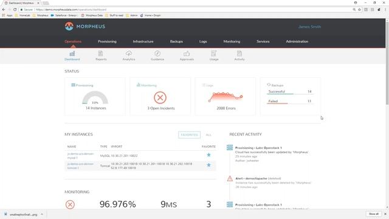Open the Guidance compass icon
Image resolution: width=389 pixels, height=219 pixels.
tap(157, 54)
